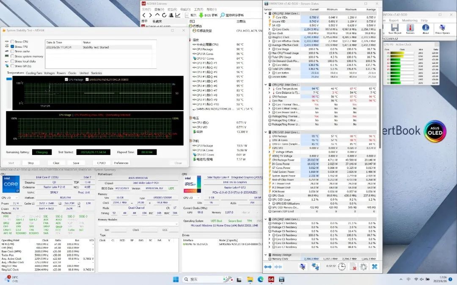
Task: Switch to the Statistics tab
Action: point(96,73)
